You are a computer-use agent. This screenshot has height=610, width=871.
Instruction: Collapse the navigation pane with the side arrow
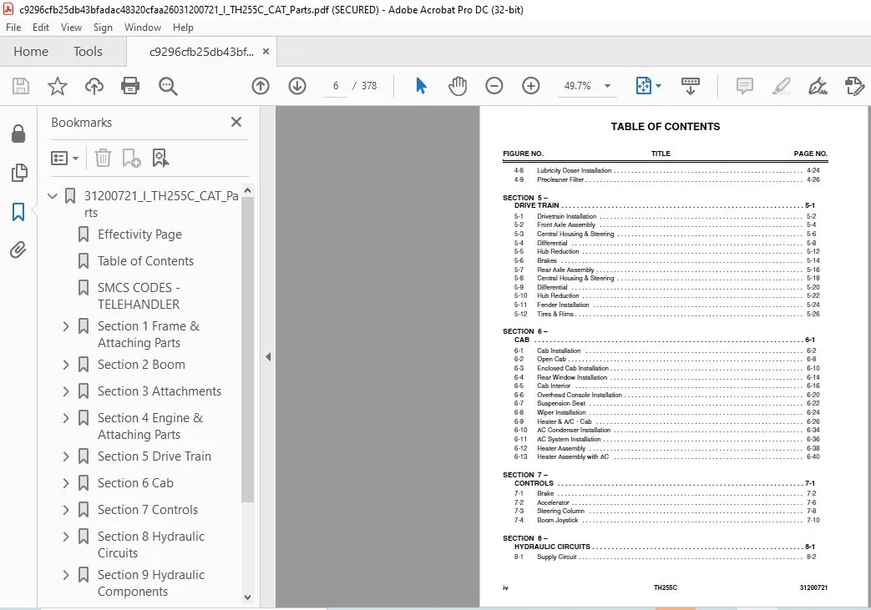tap(268, 357)
